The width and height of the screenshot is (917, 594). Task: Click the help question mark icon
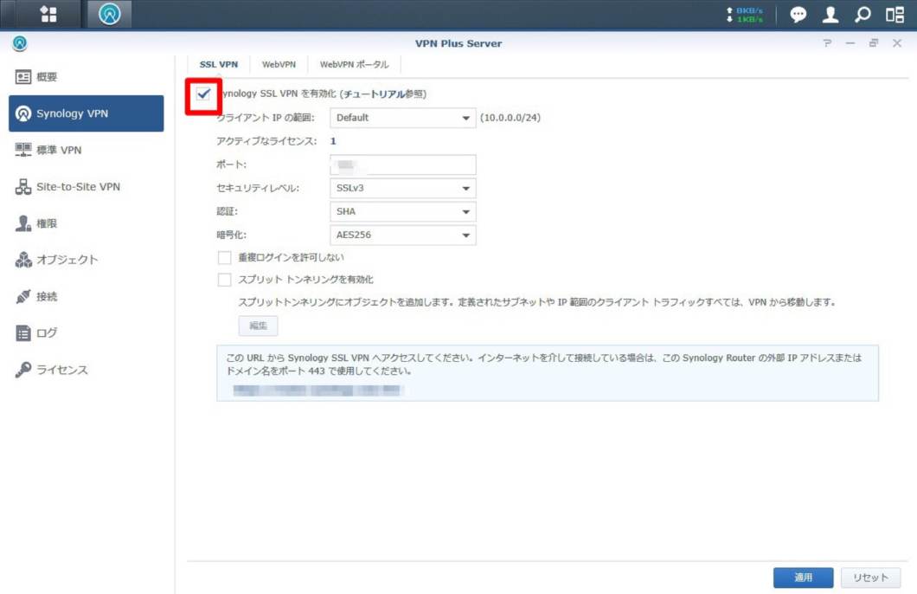click(x=827, y=43)
